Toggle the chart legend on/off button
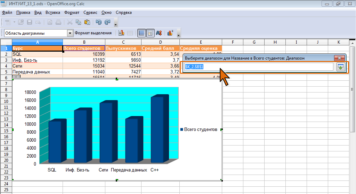This screenshot has width=356, height=194. pyautogui.click(x=150, y=33)
